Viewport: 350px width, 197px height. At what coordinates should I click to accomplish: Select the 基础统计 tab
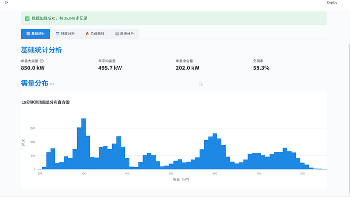[36, 34]
